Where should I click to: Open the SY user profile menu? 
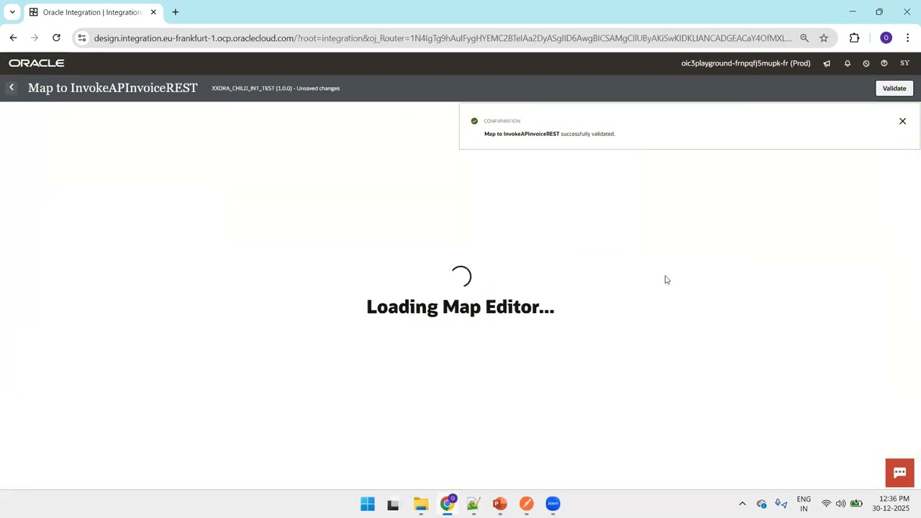click(904, 63)
